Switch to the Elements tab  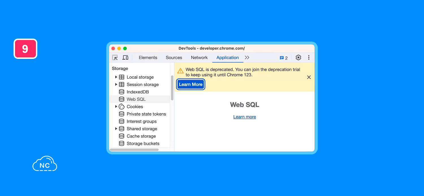click(x=148, y=57)
